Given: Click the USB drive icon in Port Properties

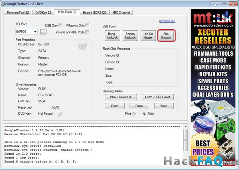Looking at the screenshot, I should pyautogui.click(x=83, y=46).
